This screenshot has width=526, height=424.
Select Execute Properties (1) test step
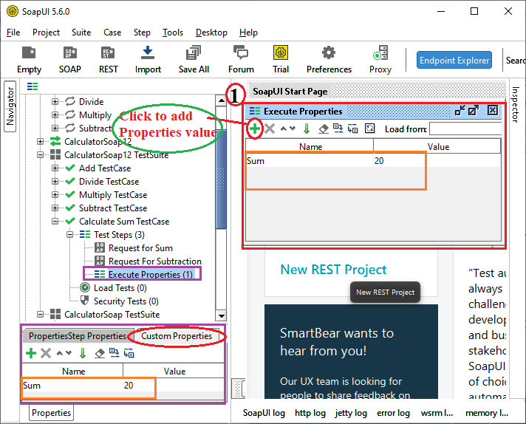coord(150,274)
